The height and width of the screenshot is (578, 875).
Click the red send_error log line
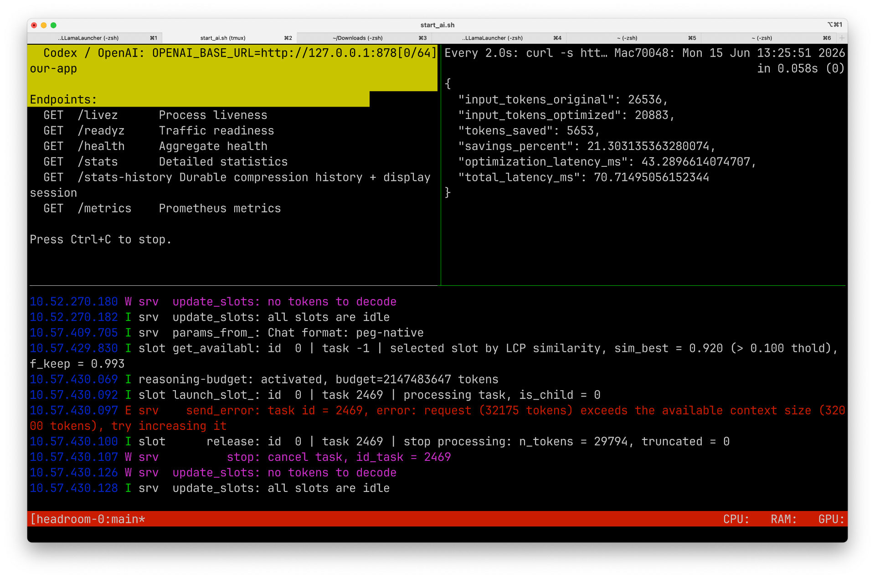[x=437, y=418]
